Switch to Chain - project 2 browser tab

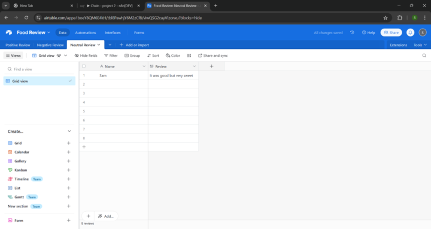coord(110,6)
